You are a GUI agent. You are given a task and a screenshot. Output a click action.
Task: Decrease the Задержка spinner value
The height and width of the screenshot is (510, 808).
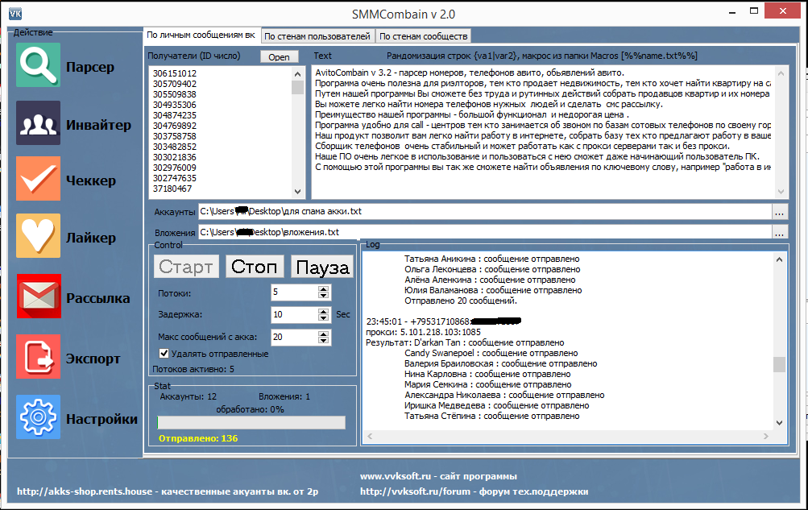(323, 318)
